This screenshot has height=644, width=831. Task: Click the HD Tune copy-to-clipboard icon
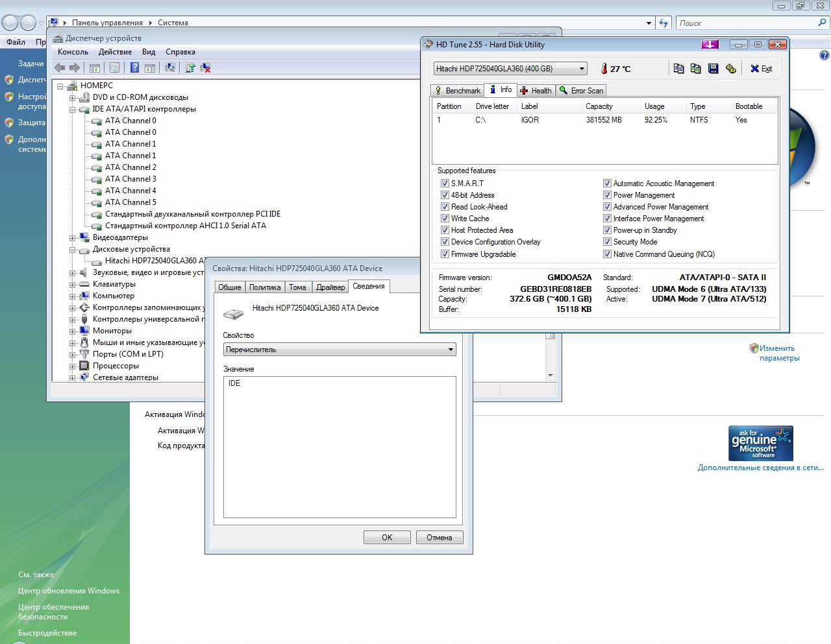click(x=678, y=69)
